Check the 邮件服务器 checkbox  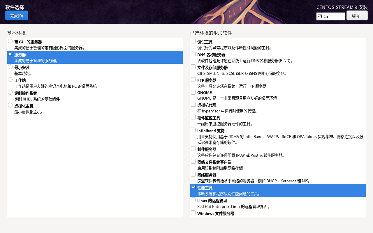(193, 149)
